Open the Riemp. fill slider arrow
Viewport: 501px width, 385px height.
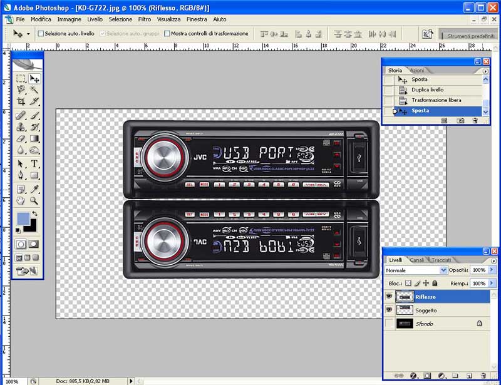492,284
